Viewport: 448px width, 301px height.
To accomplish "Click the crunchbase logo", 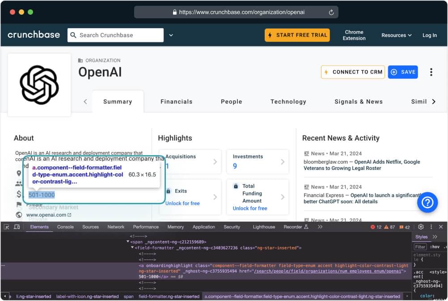I will [34, 35].
